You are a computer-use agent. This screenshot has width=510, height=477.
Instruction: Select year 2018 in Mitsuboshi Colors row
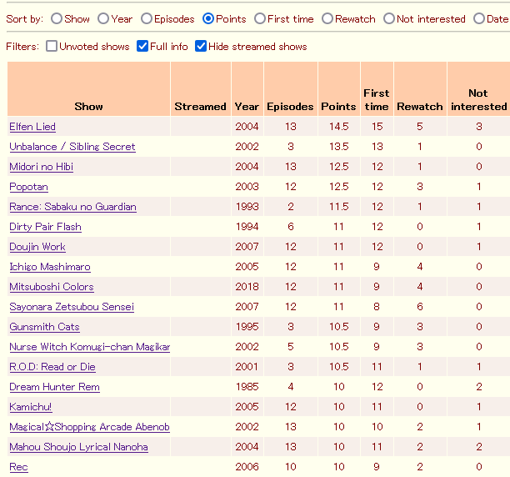tap(247, 287)
